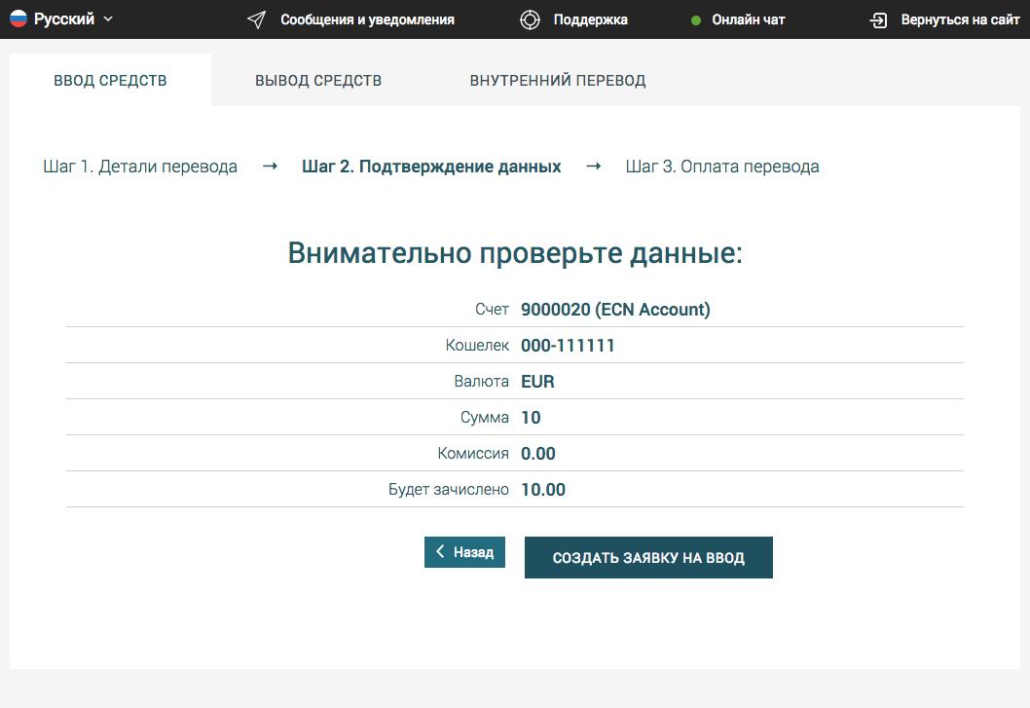Click the lifebuoy support icon
Screen dimensions: 1030x708
pyautogui.click(x=530, y=19)
